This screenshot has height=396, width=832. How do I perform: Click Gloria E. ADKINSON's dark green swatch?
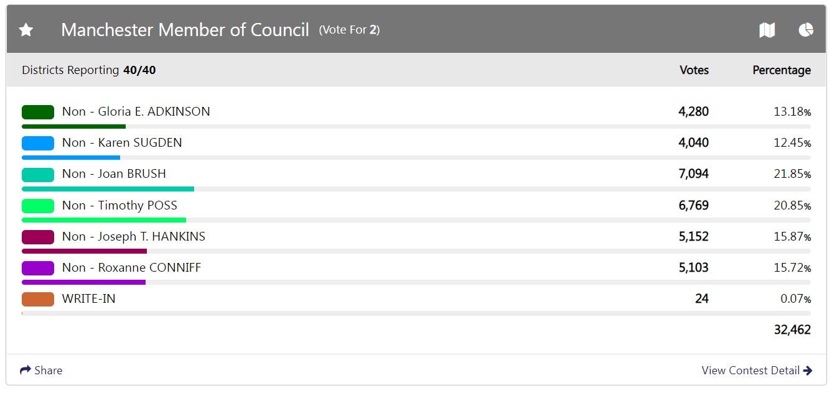click(x=38, y=112)
